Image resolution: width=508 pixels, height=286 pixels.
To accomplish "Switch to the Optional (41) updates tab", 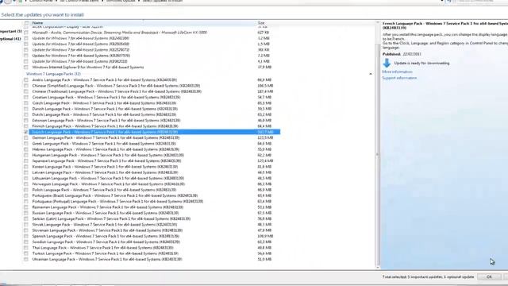I will tap(10, 39).
